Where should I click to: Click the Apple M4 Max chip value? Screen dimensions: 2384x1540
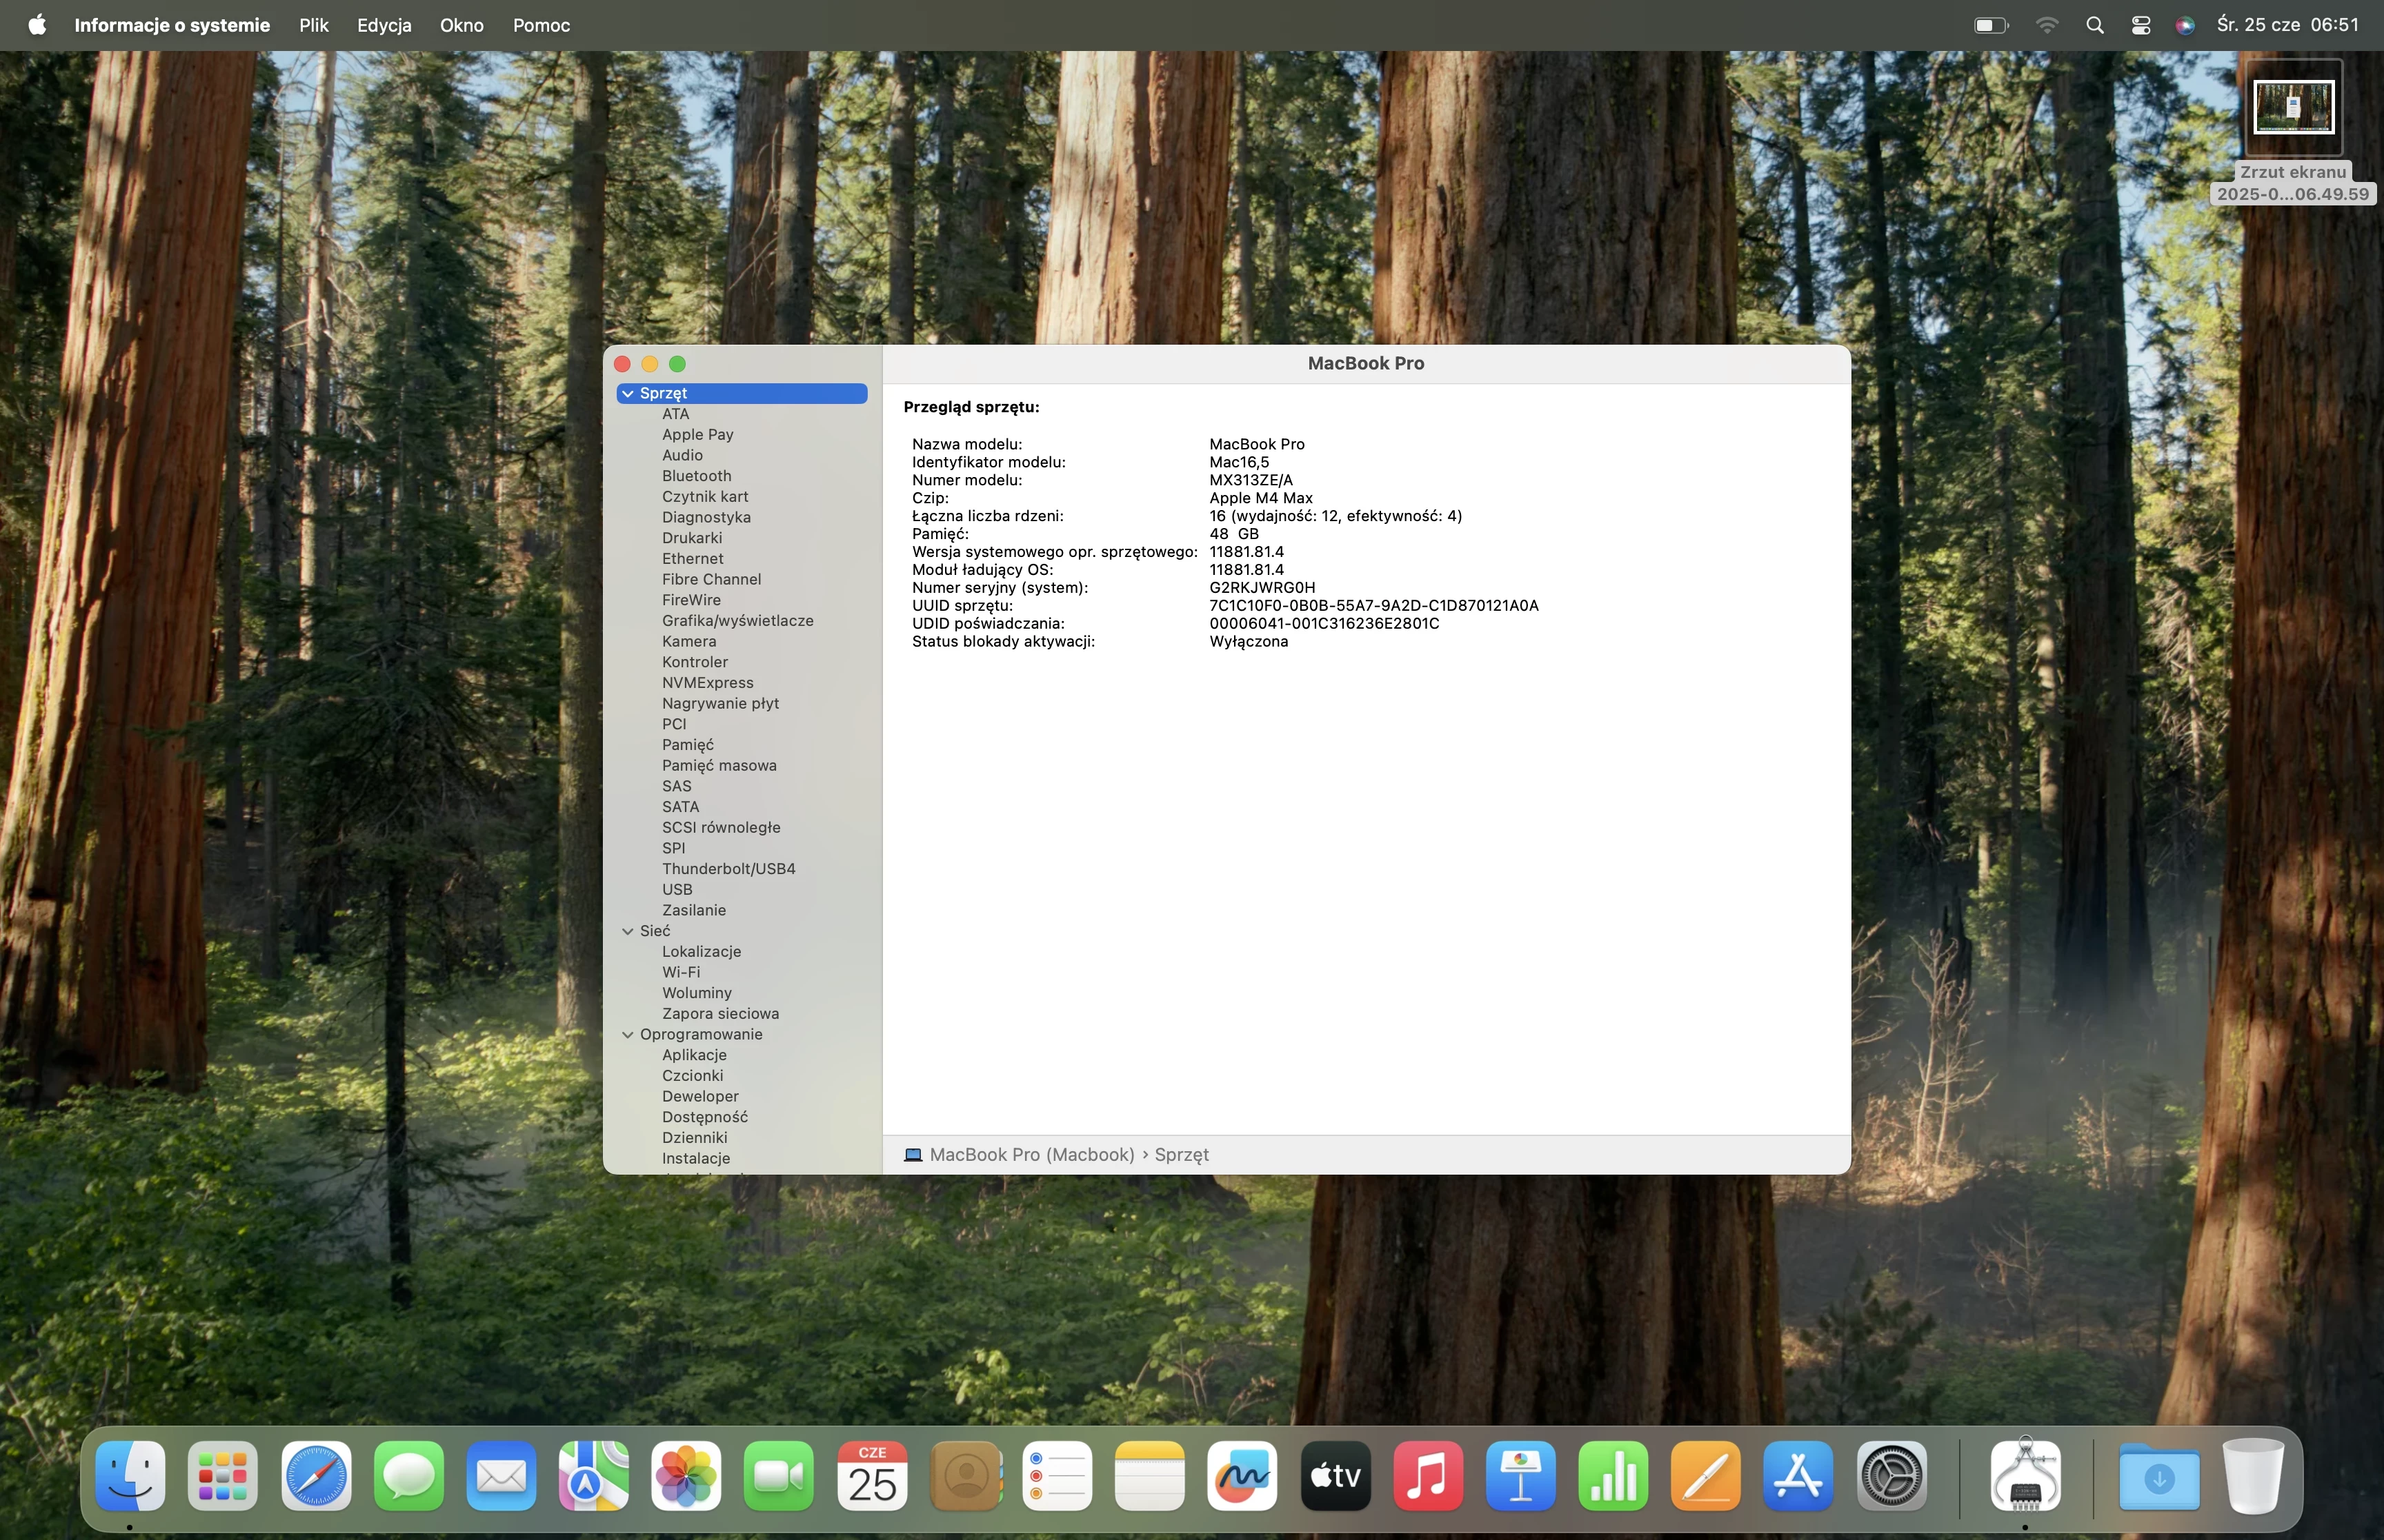coord(1260,498)
